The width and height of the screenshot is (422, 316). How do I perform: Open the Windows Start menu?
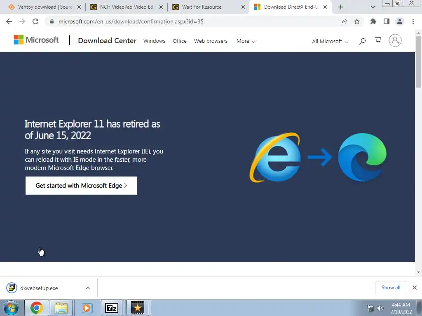click(11, 308)
